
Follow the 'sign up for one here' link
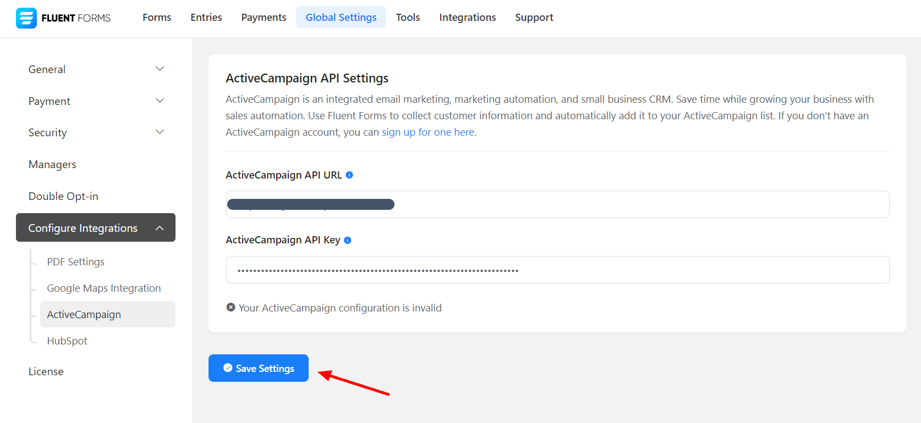(x=429, y=132)
